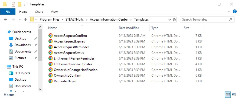Sort files by Size column header
Viewport: 238px width, 98px height.
pyautogui.click(x=193, y=28)
